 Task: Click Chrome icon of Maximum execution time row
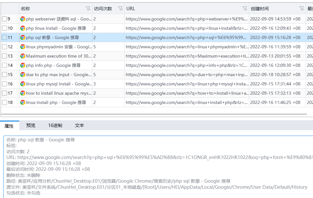[x=23, y=56]
